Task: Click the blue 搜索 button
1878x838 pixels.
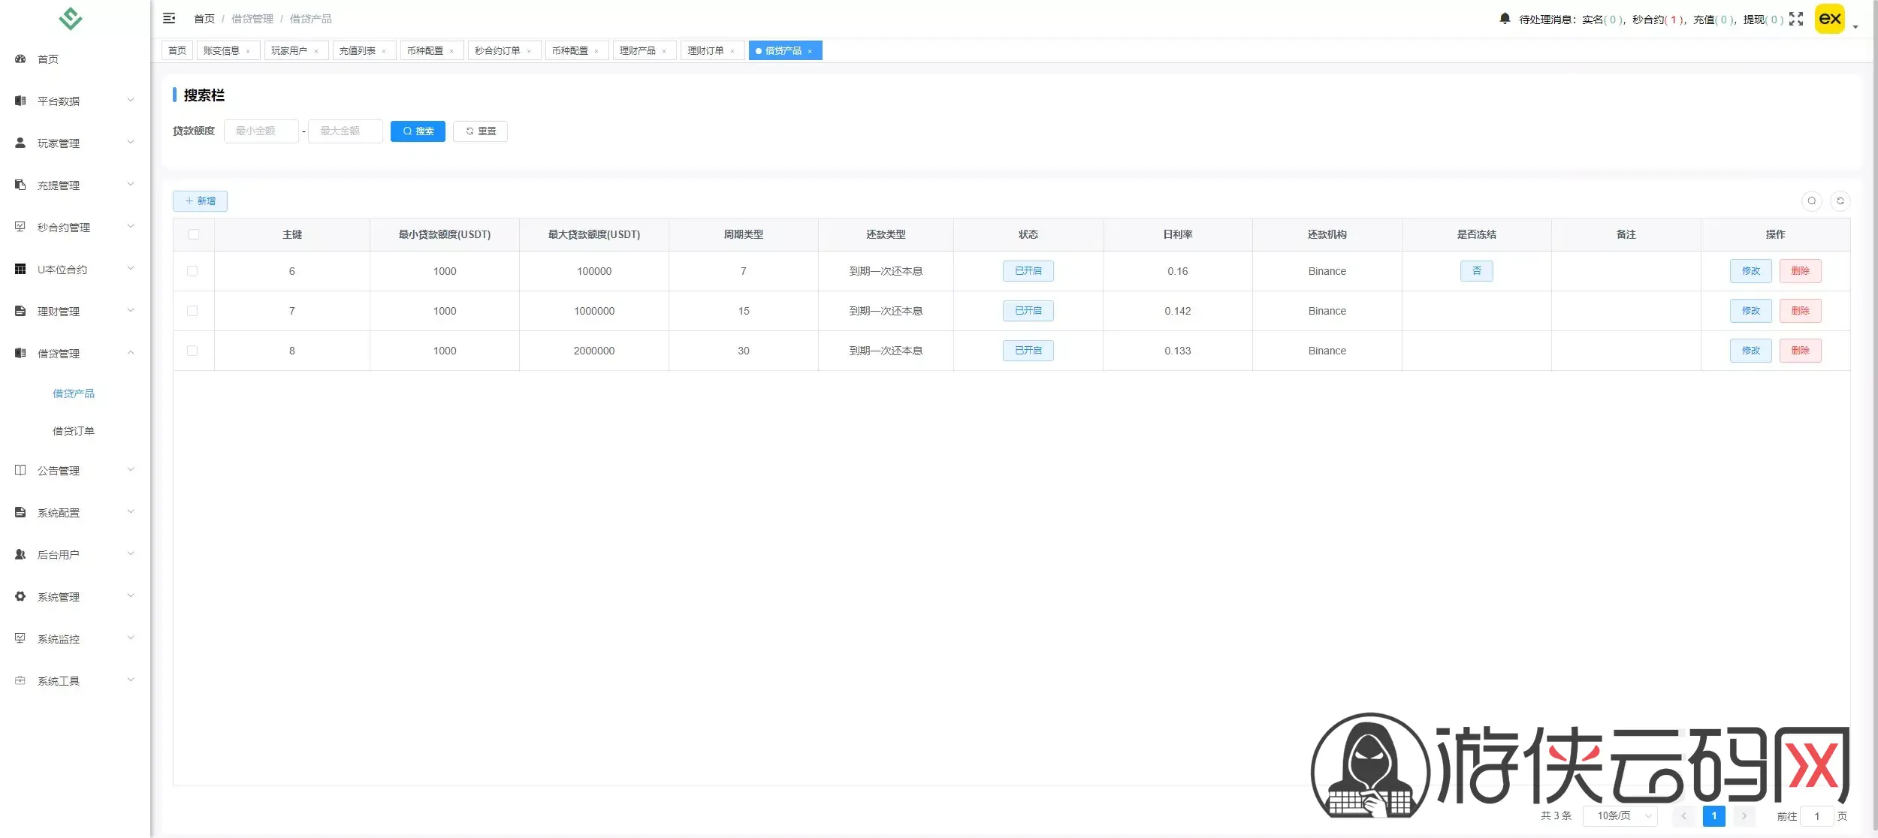Action: coord(418,131)
